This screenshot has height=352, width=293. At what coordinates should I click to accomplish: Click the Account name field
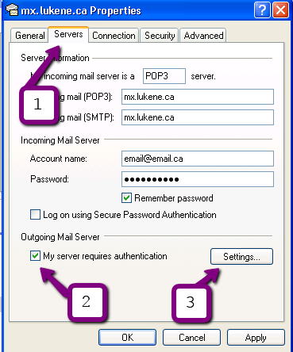click(198, 159)
